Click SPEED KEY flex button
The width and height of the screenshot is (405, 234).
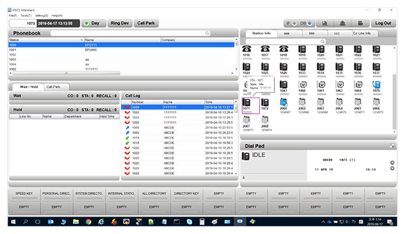pyautogui.click(x=24, y=195)
